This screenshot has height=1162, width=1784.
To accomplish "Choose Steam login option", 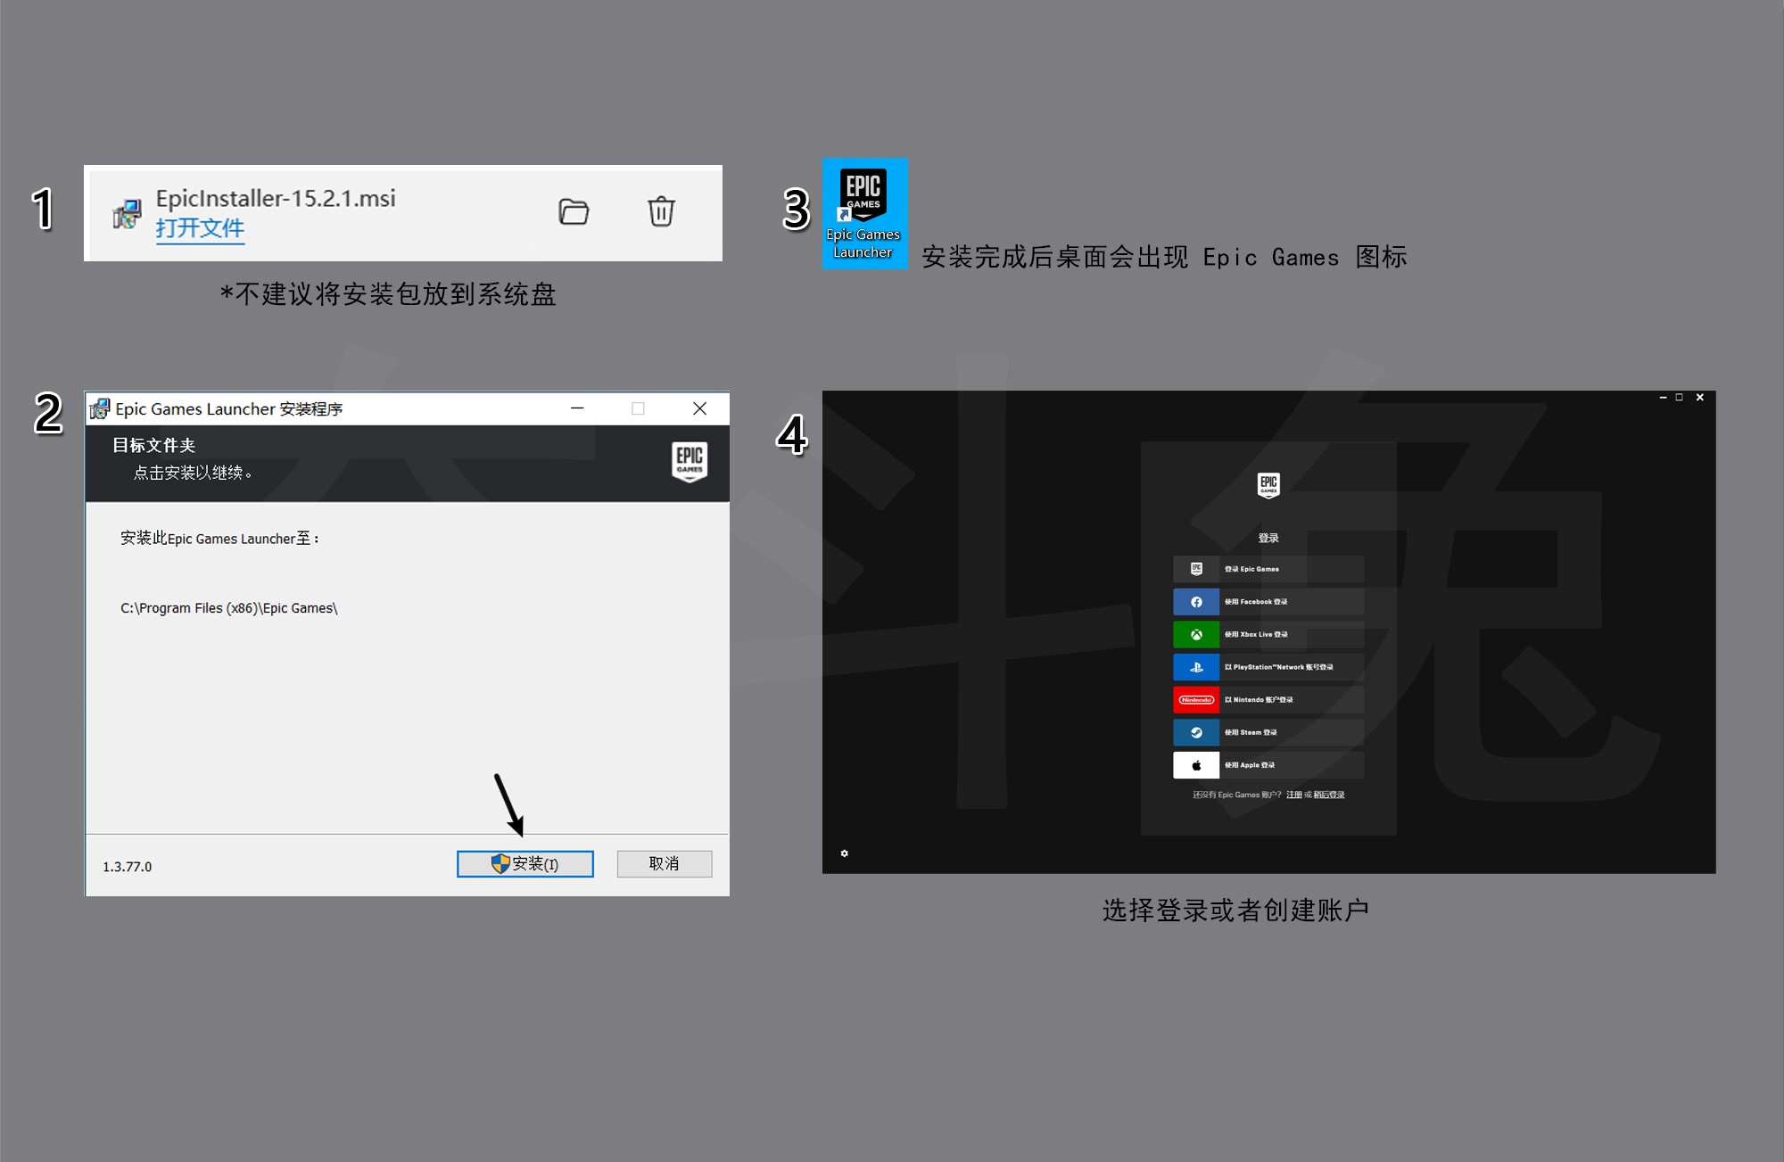I will pyautogui.click(x=1268, y=733).
